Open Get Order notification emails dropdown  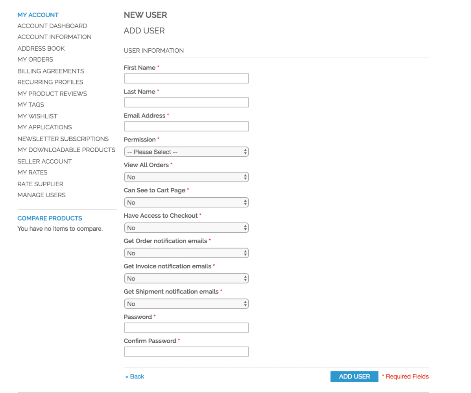(x=186, y=253)
